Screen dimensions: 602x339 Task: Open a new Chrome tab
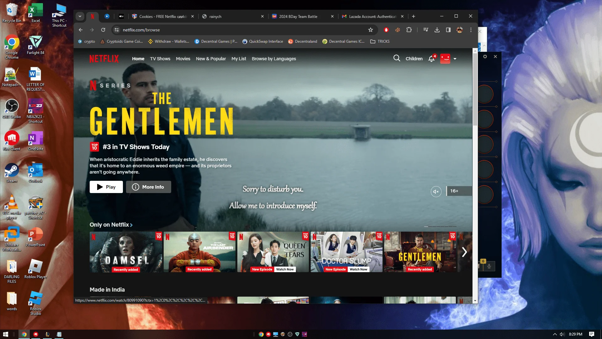(x=413, y=16)
